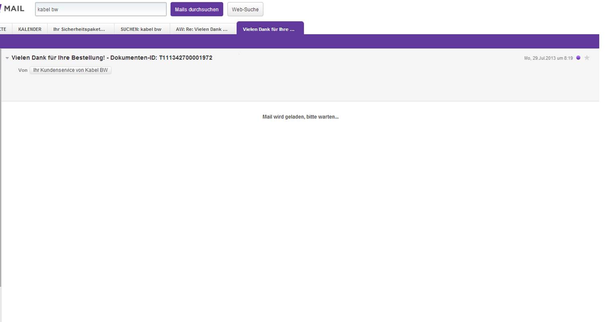Click the email subject with Dokumenten-ID

click(112, 58)
